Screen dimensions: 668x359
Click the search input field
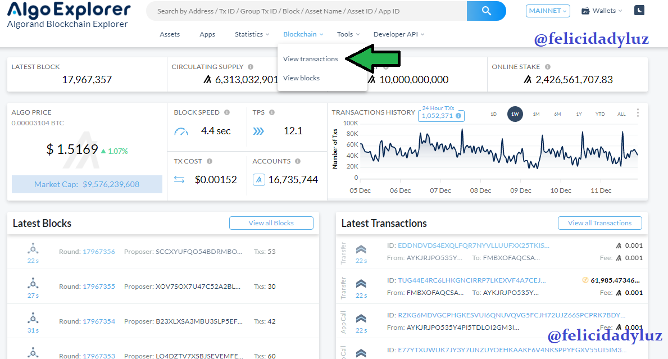click(307, 11)
